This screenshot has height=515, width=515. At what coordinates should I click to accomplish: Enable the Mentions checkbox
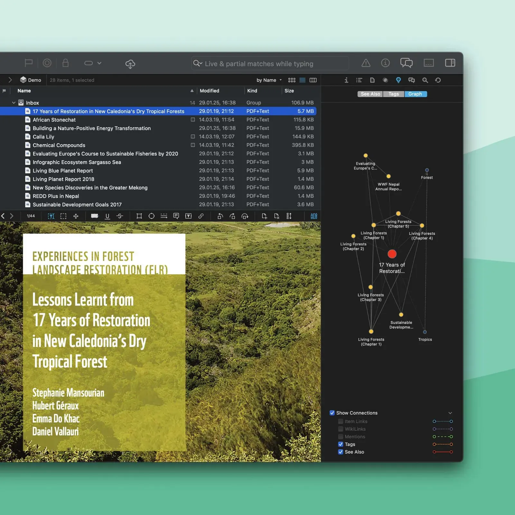(x=341, y=437)
